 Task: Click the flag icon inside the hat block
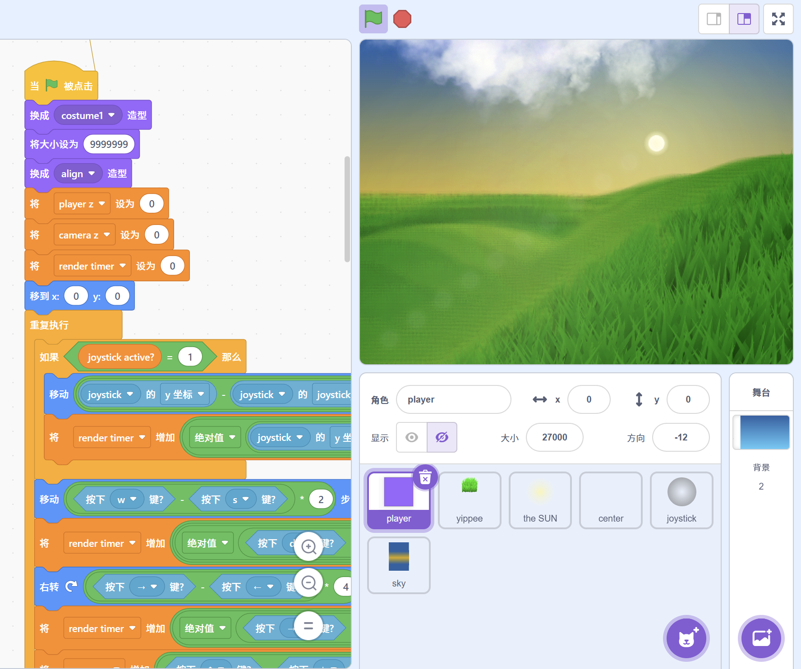(52, 85)
